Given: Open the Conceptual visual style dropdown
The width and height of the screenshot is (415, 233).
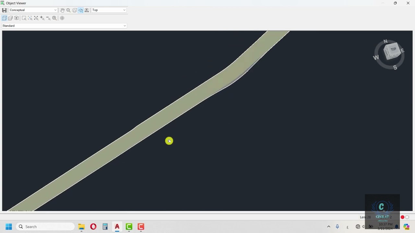Looking at the screenshot, I should [x=33, y=10].
